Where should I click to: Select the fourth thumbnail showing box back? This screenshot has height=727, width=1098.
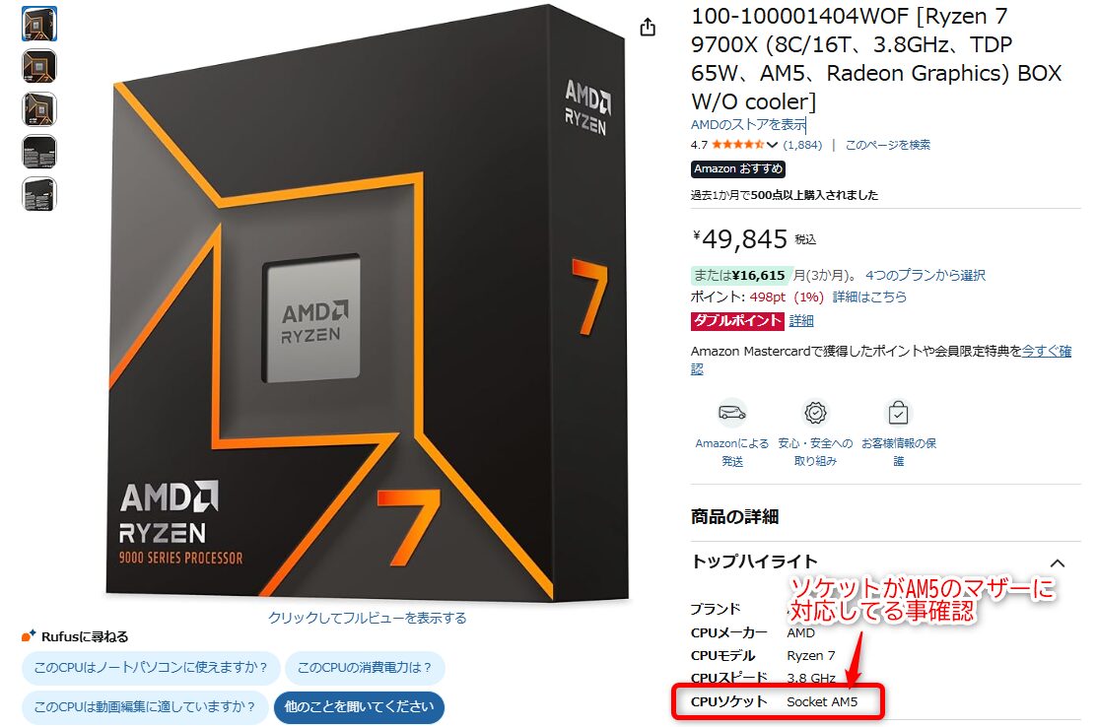(x=39, y=152)
